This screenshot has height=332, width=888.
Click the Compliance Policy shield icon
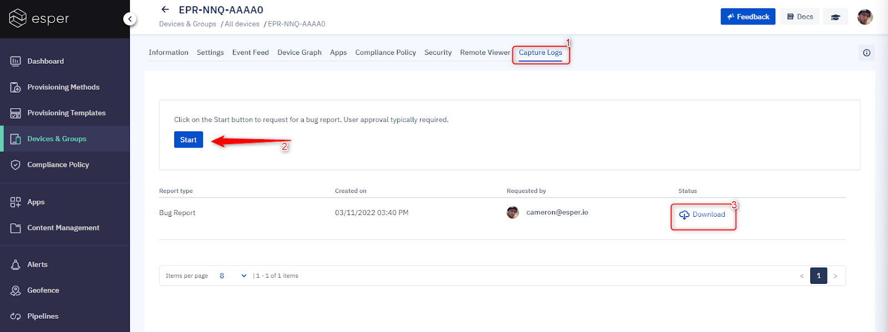[x=16, y=165]
